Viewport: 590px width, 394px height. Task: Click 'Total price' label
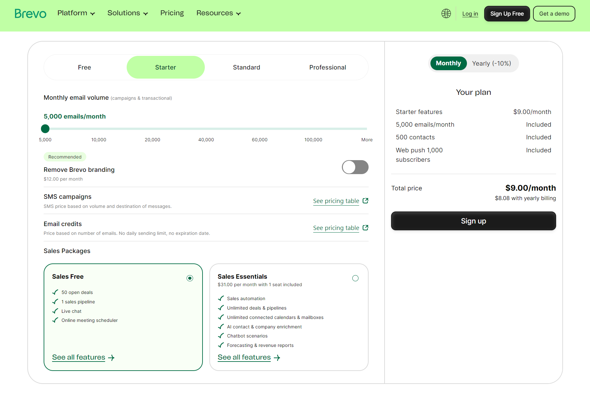coord(406,188)
